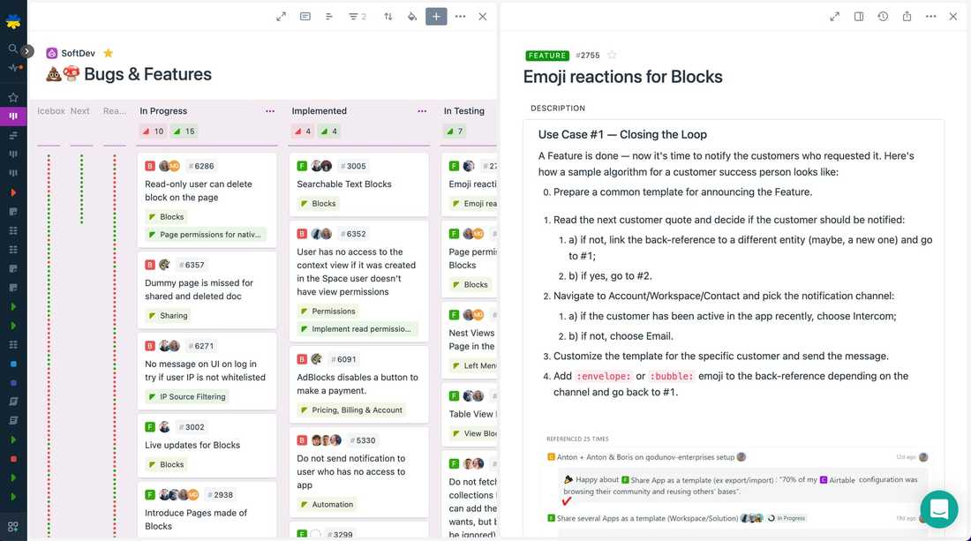Screen dimensions: 971x541
Task: Open search from the left sidebar
Action: click(12, 49)
